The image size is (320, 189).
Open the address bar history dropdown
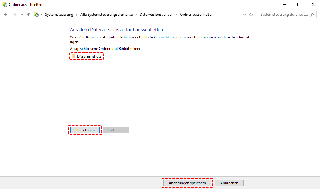pyautogui.click(x=245, y=15)
